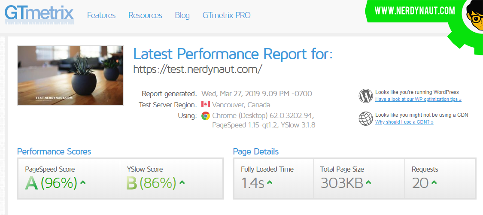The image size is (483, 215).
Task: Click the Chrome browser icon
Action: [x=206, y=116]
